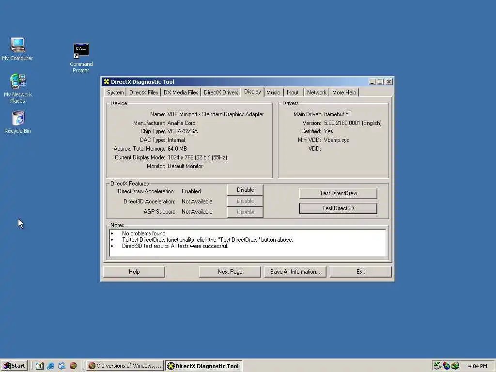Click the No problems found note
This screenshot has width=496, height=372.
click(144, 233)
